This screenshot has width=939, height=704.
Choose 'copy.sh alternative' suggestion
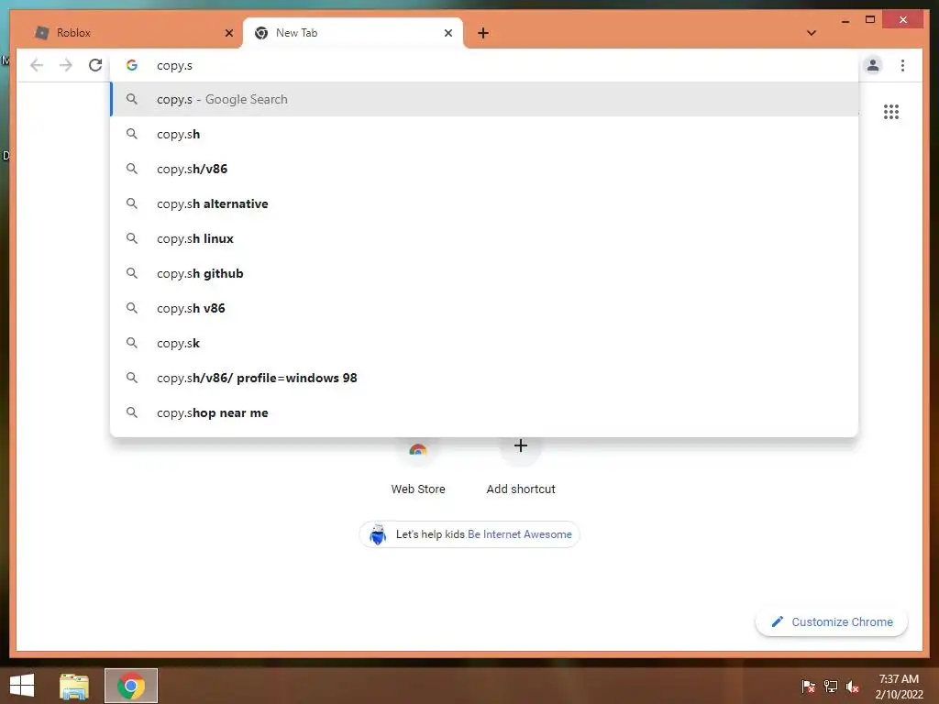point(484,203)
